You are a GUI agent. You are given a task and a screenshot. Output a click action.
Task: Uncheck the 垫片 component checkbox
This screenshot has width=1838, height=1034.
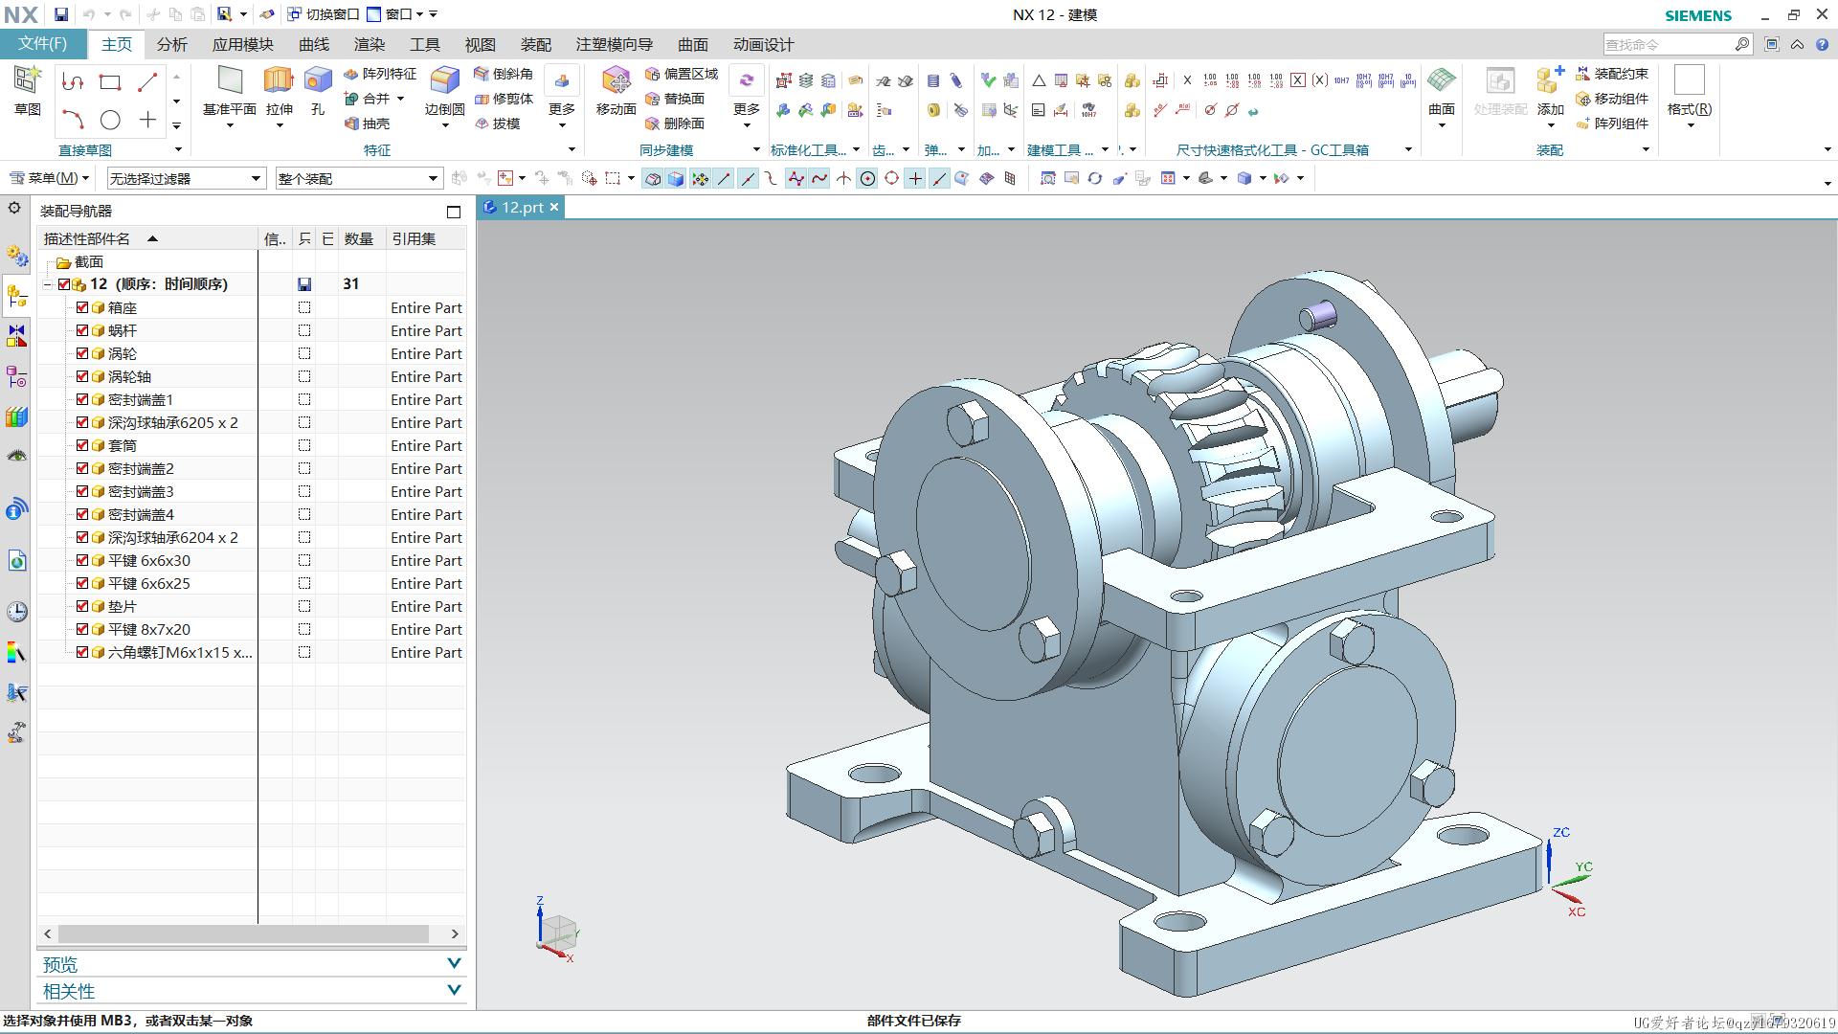pos(82,606)
